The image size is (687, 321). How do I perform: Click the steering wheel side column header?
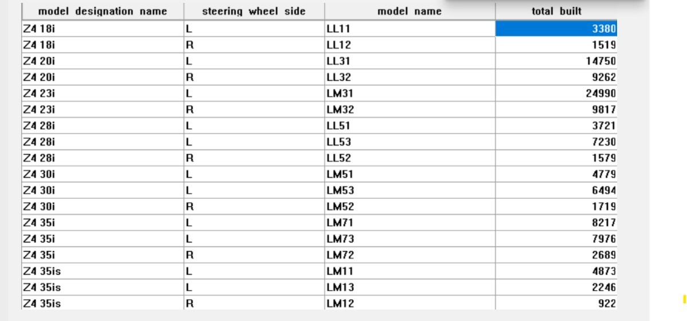click(254, 11)
